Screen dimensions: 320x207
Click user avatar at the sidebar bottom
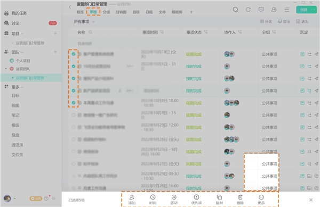7,198
